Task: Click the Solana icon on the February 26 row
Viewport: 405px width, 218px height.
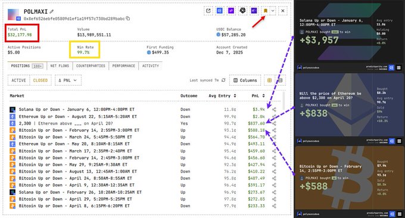Action: (x=13, y=192)
